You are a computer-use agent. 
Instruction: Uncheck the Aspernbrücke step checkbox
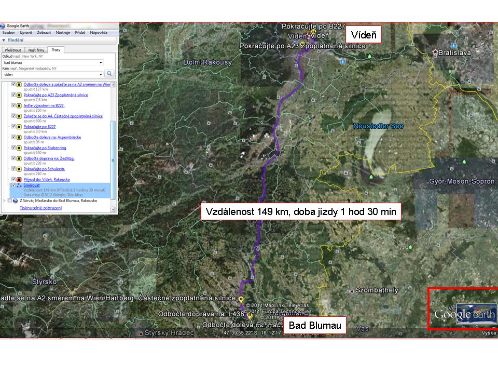point(13,137)
